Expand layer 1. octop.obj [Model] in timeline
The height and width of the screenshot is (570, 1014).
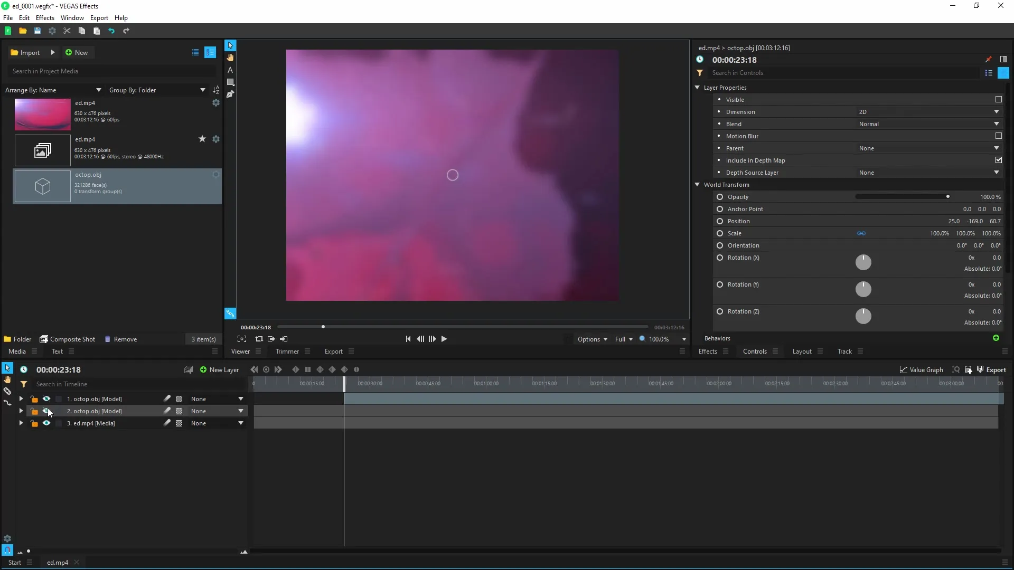point(21,399)
